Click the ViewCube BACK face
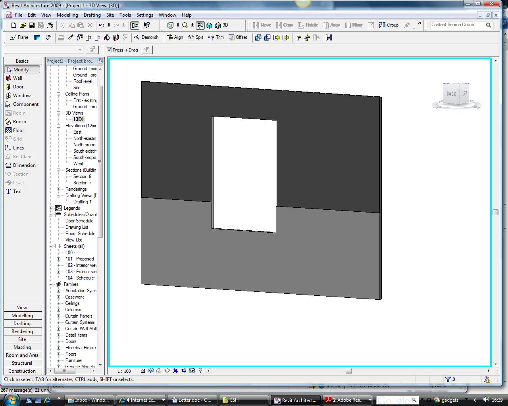The height and width of the screenshot is (406, 508). point(451,94)
